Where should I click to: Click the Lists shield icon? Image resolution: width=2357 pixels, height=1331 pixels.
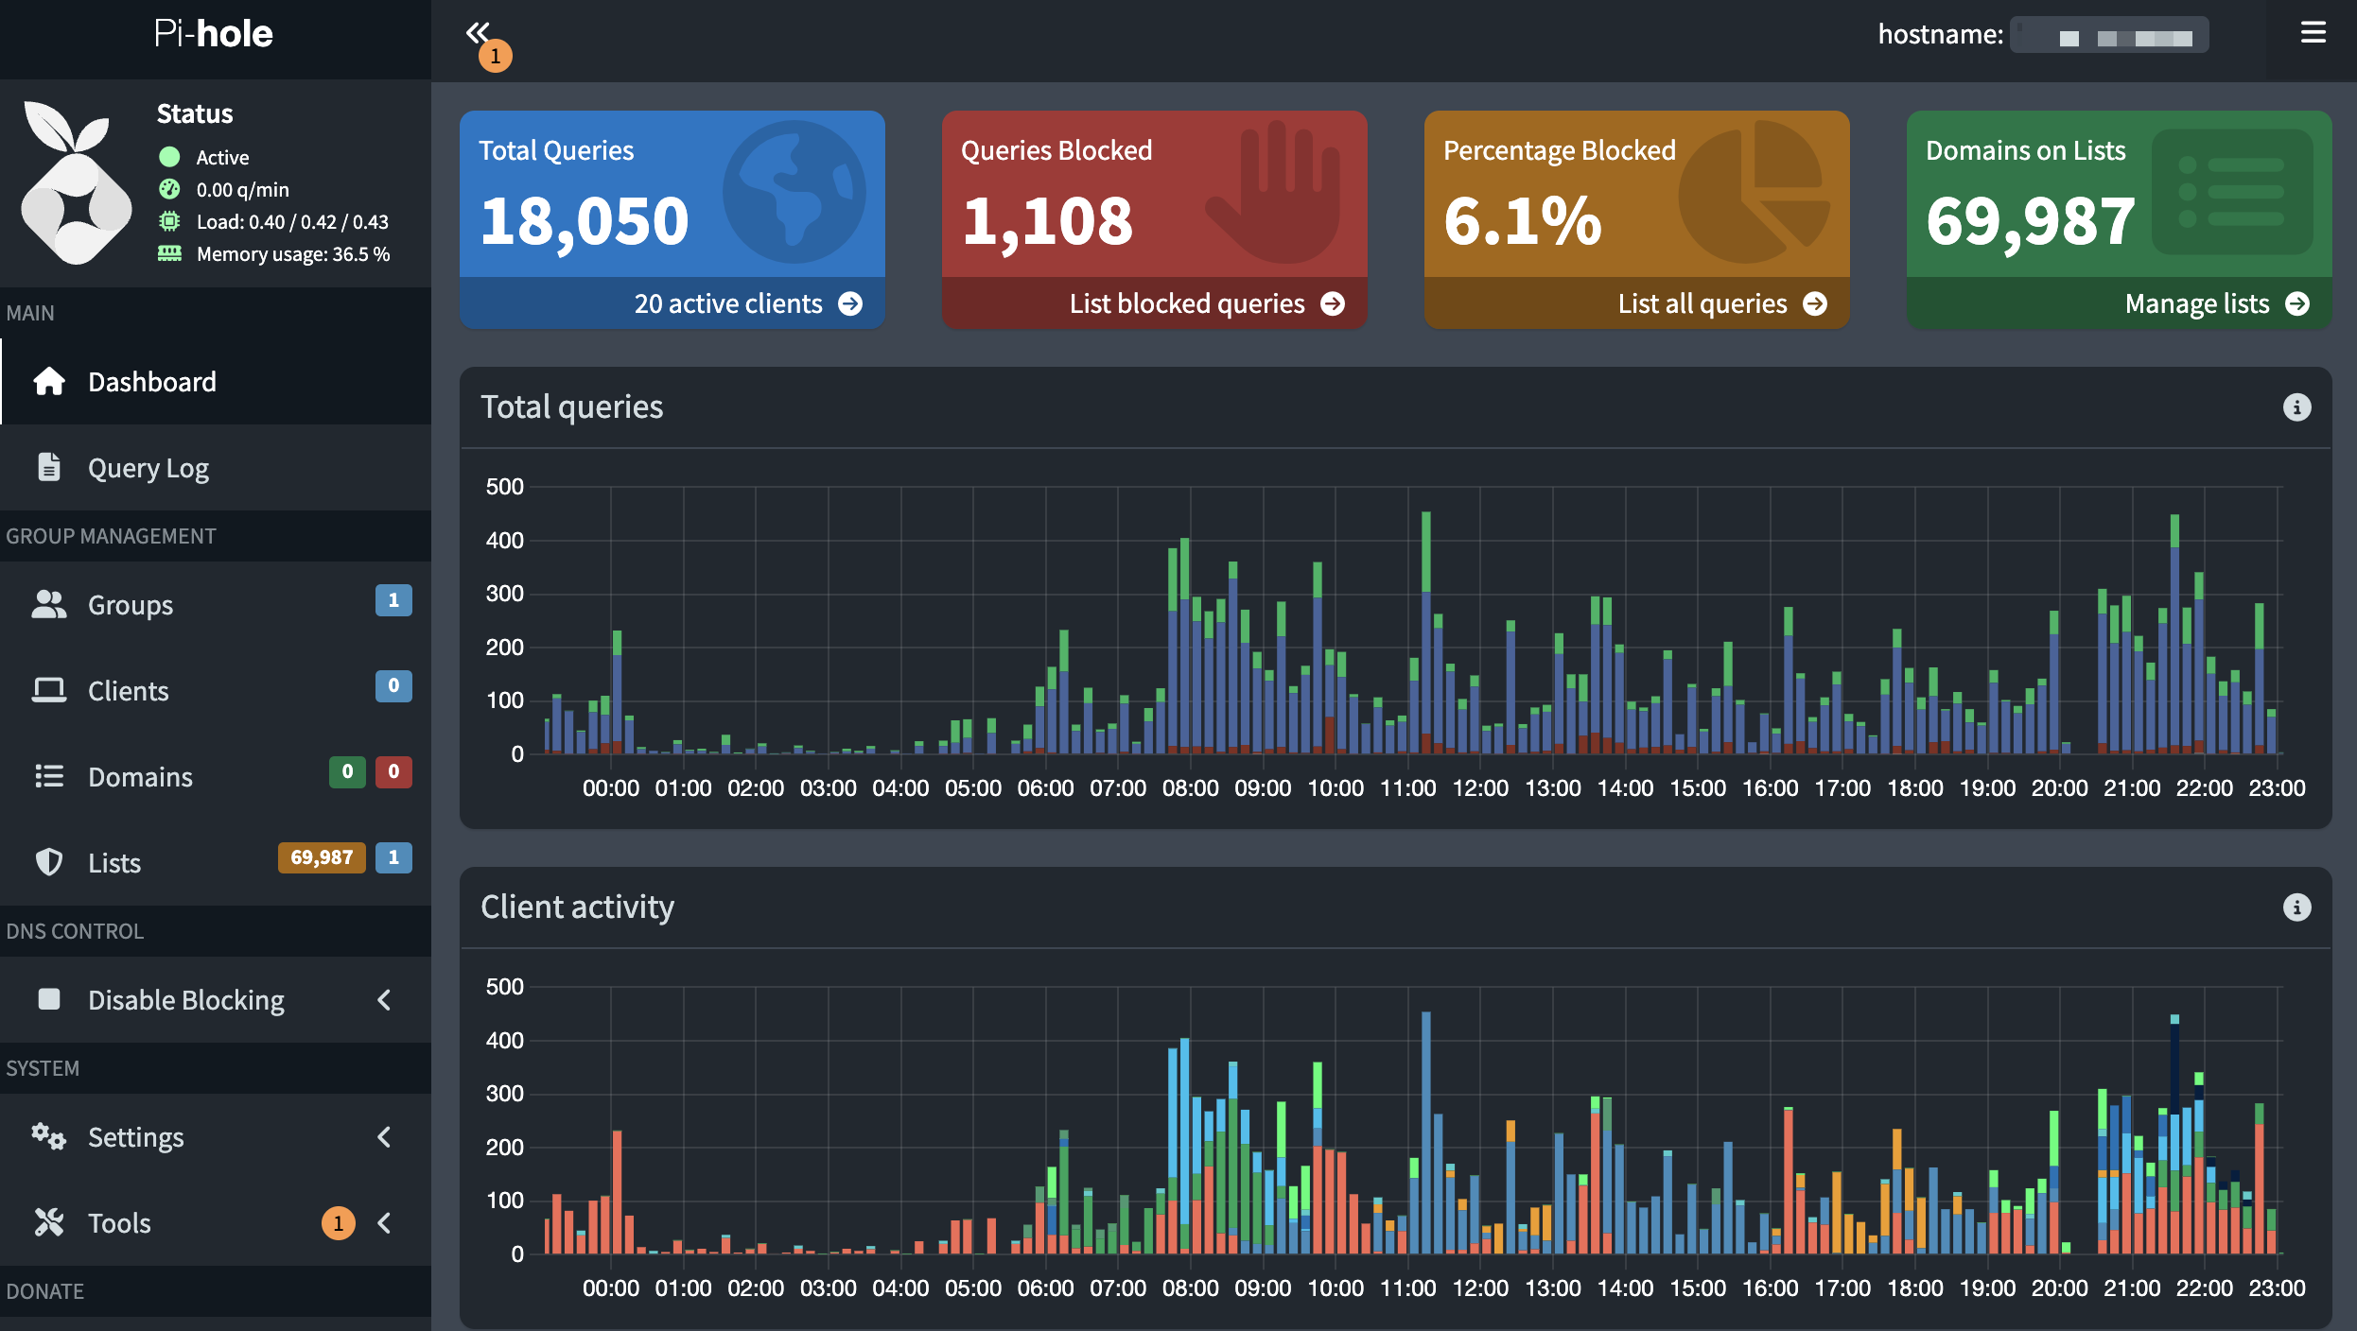point(49,862)
